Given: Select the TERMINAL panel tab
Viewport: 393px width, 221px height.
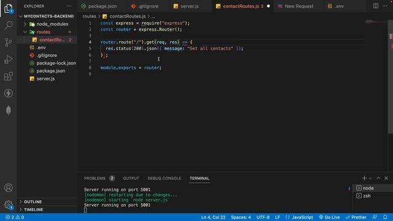Looking at the screenshot, I should 199,178.
